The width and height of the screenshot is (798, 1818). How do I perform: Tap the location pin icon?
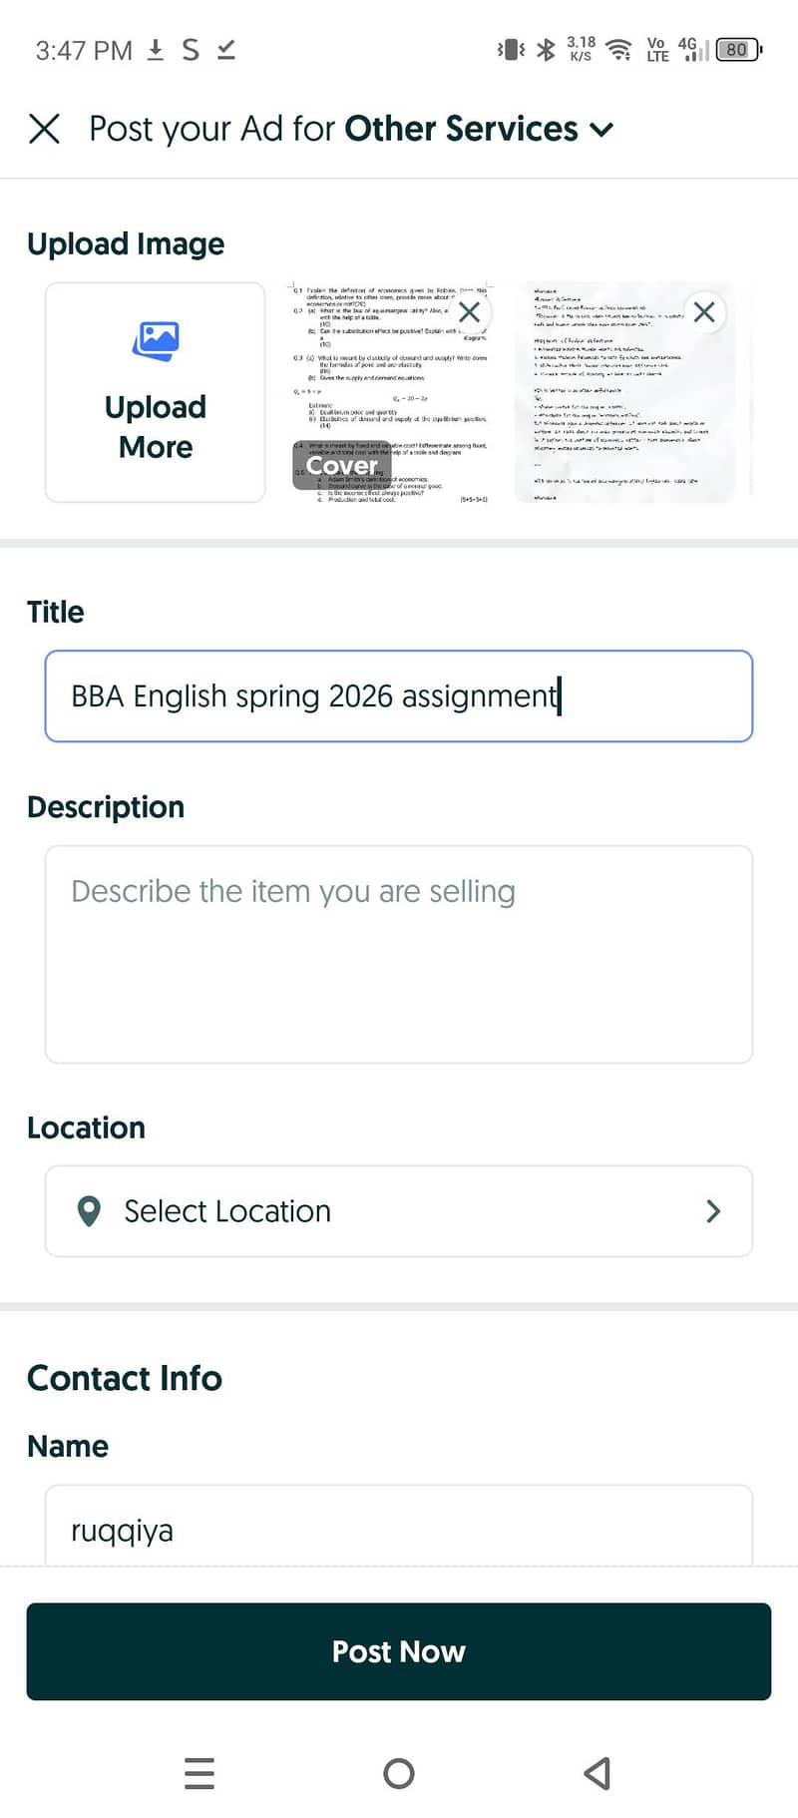pyautogui.click(x=89, y=1211)
